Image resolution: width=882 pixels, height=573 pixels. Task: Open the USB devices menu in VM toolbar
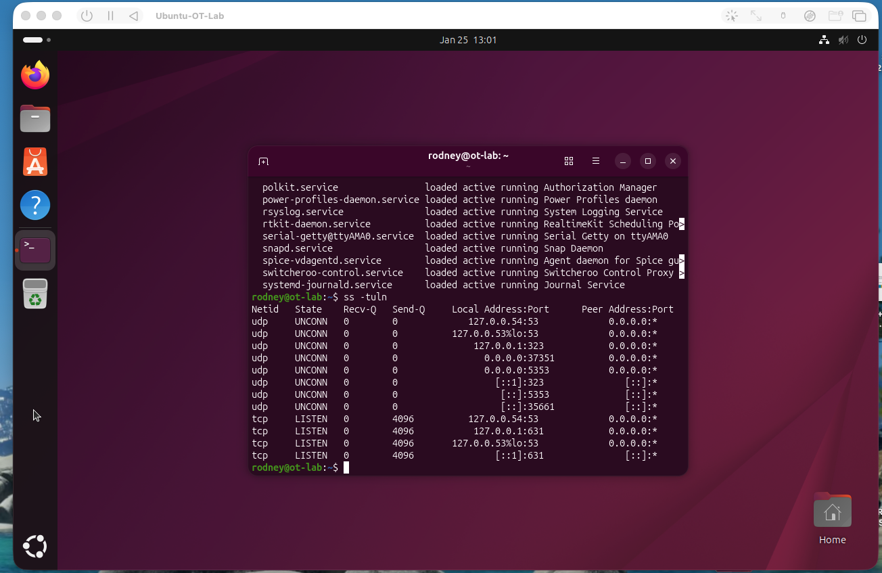pyautogui.click(x=783, y=16)
